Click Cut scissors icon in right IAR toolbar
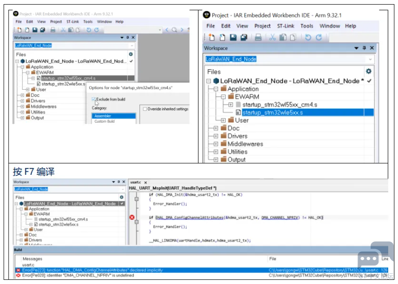Viewport: 398px width, 284px height. point(272,37)
